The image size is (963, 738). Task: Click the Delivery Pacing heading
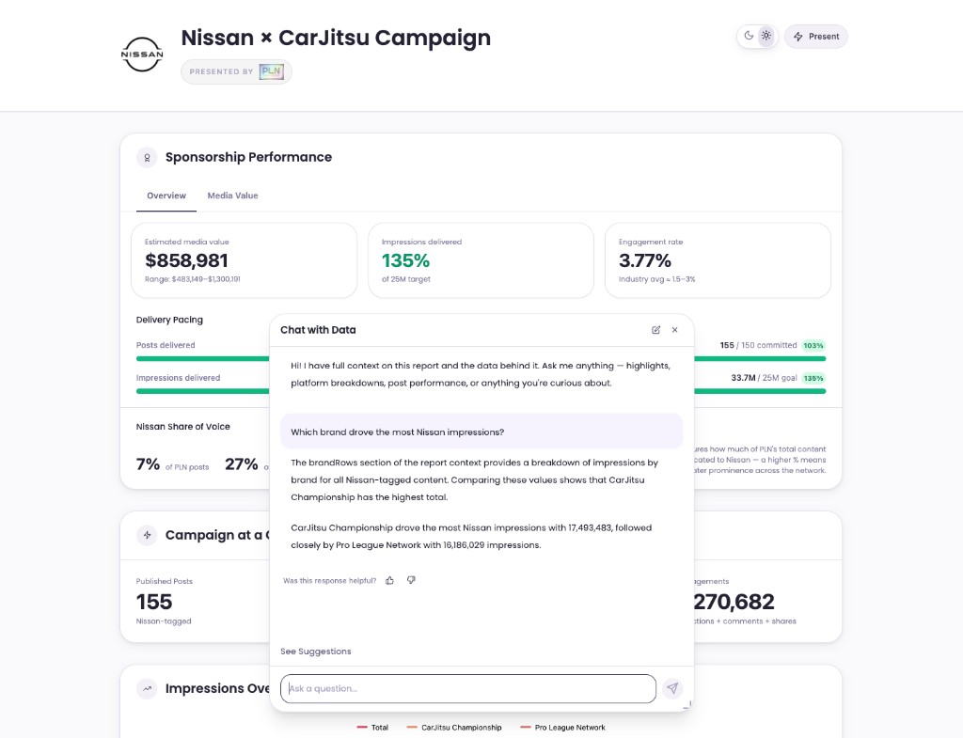click(x=169, y=320)
